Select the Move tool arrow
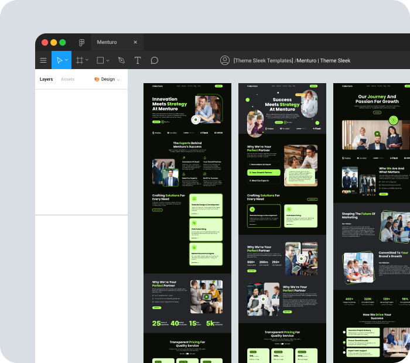This screenshot has height=363, width=410. click(x=59, y=60)
